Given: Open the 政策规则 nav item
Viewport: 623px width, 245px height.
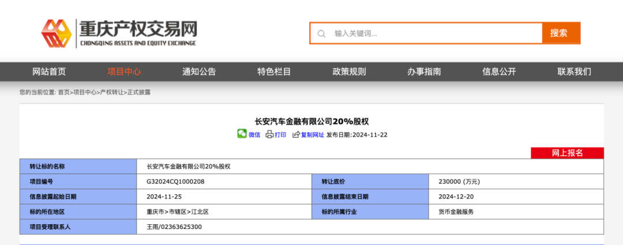Looking at the screenshot, I should click(x=349, y=72).
